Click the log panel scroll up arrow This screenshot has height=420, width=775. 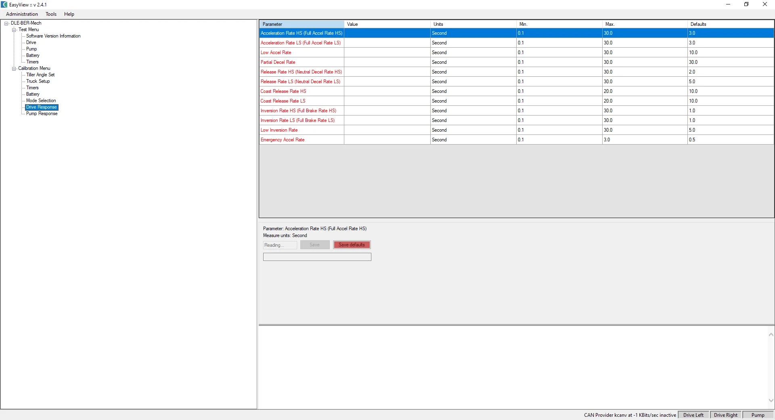771,334
